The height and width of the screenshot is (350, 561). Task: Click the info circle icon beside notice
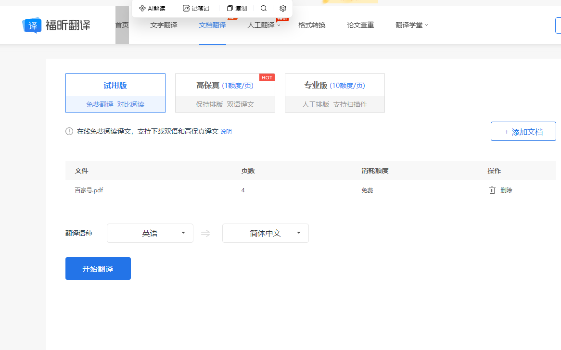click(x=69, y=131)
